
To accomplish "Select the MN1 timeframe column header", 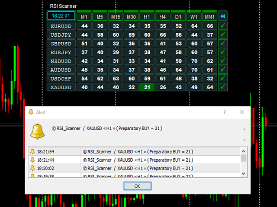I will tap(209, 16).
